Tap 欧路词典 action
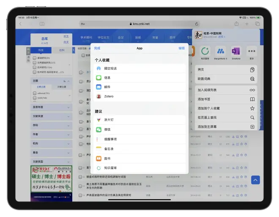The height and width of the screenshot is (217, 279). [226, 79]
